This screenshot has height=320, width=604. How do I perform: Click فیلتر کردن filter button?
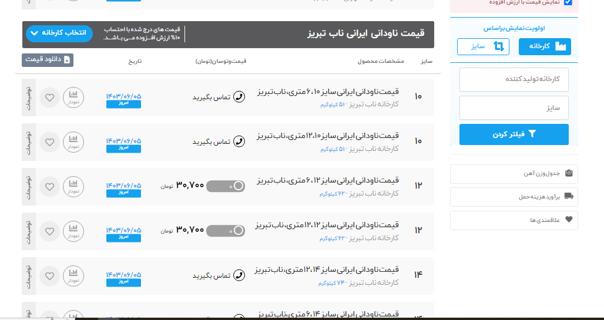514,134
